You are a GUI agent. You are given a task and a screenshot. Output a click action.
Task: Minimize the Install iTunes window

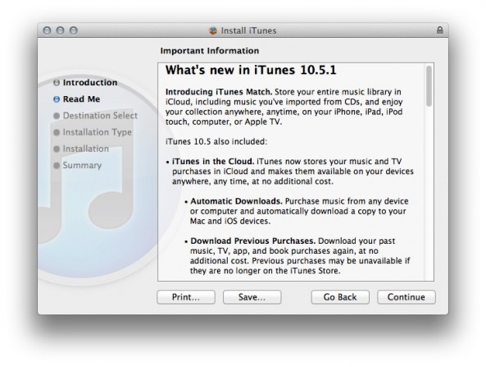pyautogui.click(x=60, y=30)
